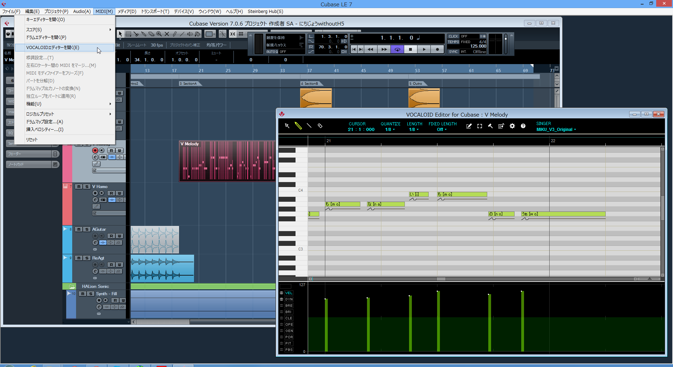Viewport: 673px width, 367px height.
Task: Click Rewind button in transport panel
Action: 371,49
